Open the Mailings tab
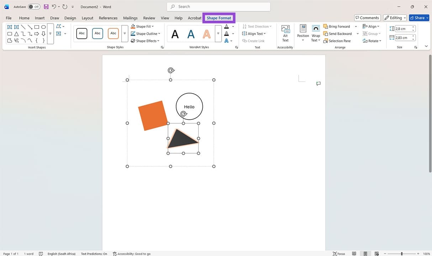The width and height of the screenshot is (432, 256). (x=130, y=18)
